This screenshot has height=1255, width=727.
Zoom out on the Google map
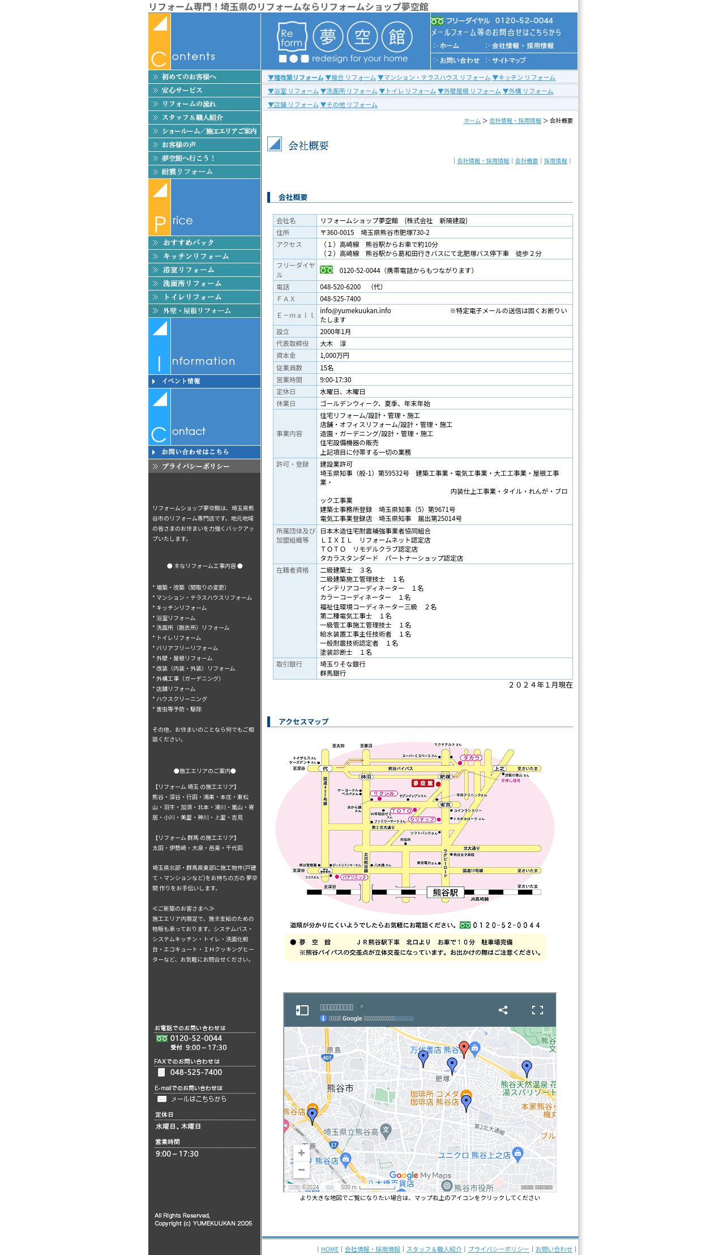pos(301,1169)
